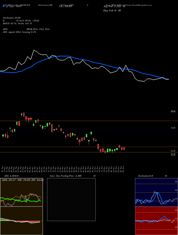
Task: Select the 'MACD: 53.74, 54.34, -0.6 D' line
Action: (17, 23)
